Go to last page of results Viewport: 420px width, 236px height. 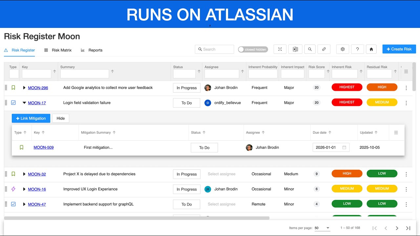pos(408,228)
